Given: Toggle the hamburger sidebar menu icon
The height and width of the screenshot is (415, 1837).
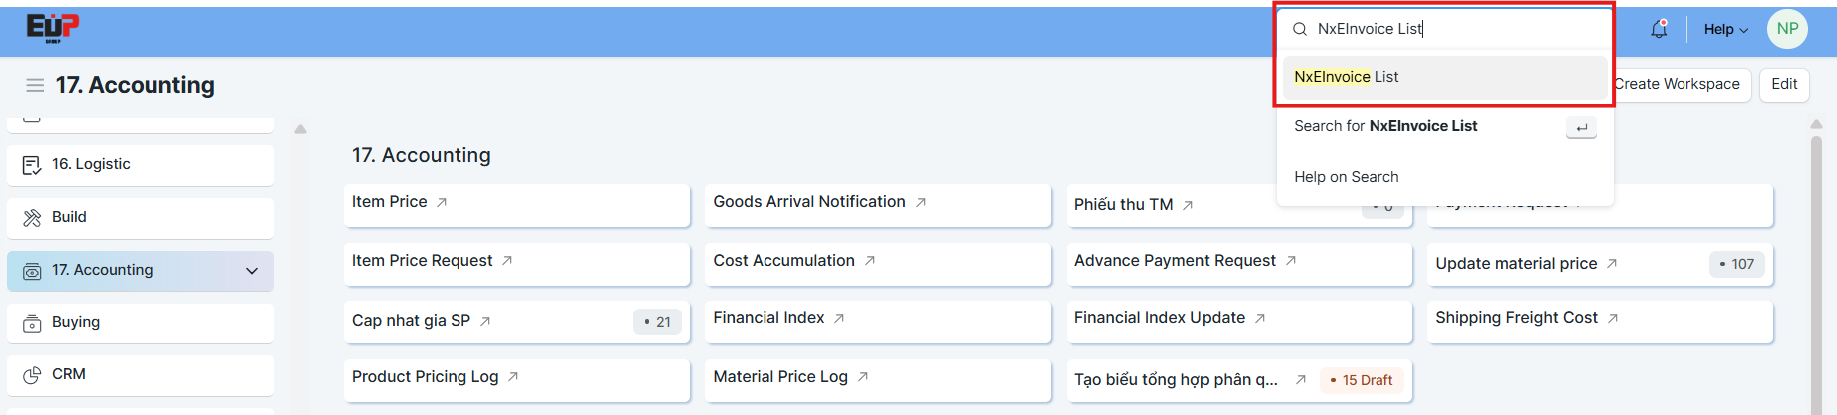Looking at the screenshot, I should [35, 86].
